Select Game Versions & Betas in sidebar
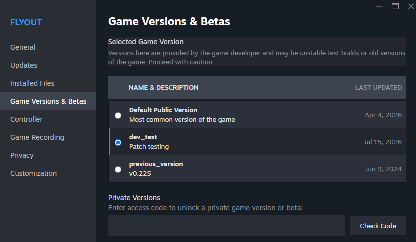Screen dimensions: 416x242 tap(48, 101)
